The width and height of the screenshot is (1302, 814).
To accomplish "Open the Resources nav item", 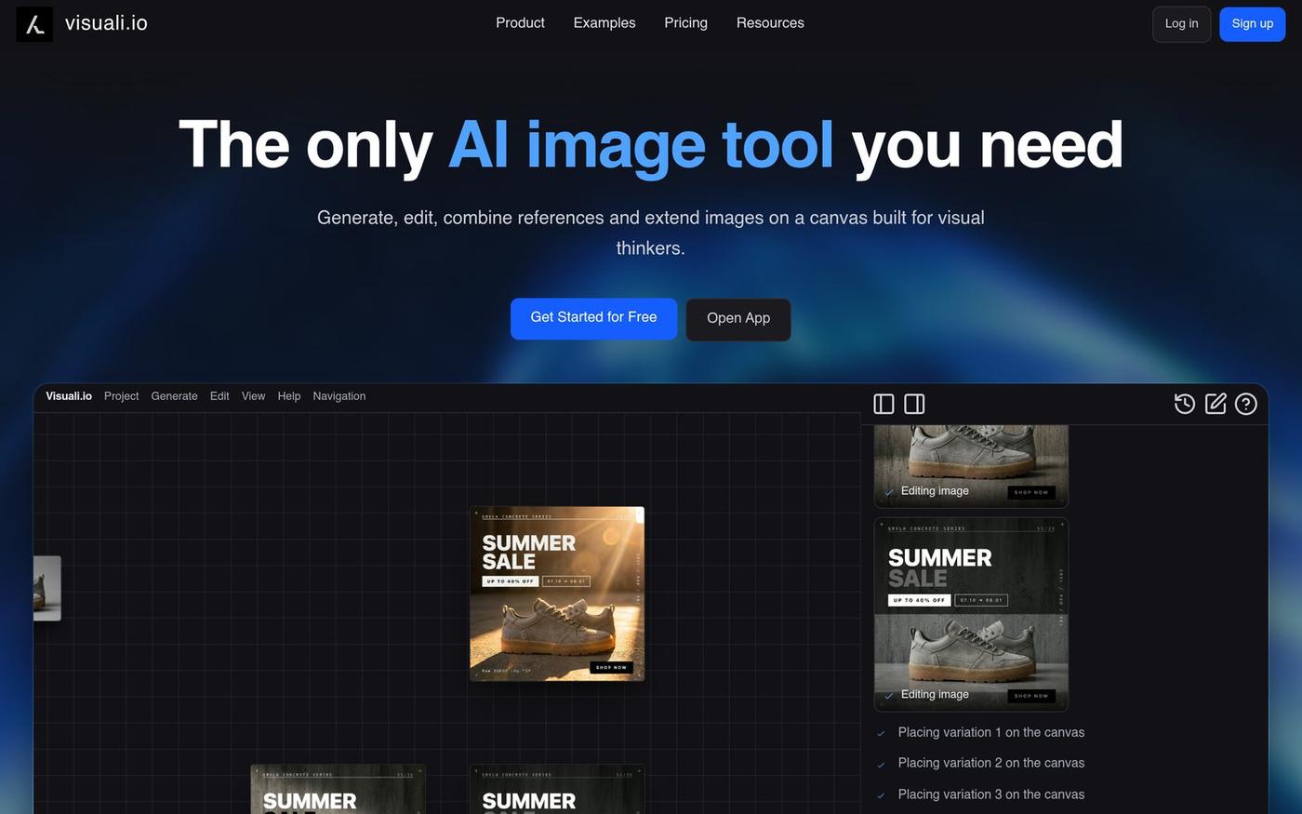I will 770,23.
